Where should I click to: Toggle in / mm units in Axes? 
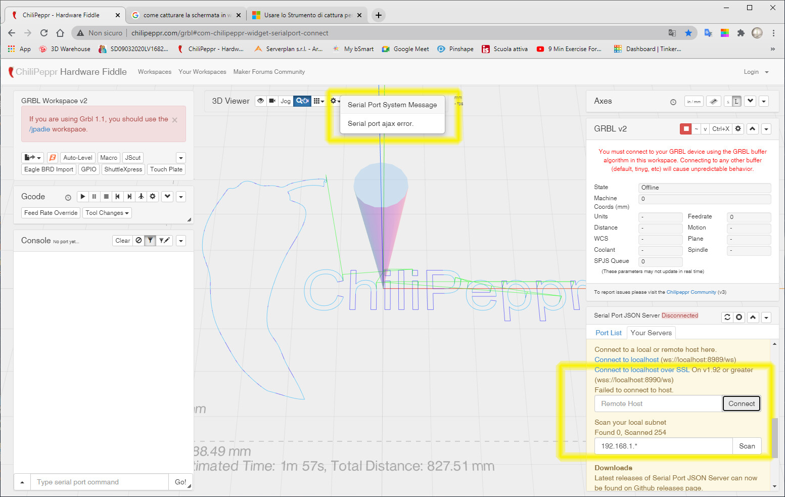[x=694, y=101]
